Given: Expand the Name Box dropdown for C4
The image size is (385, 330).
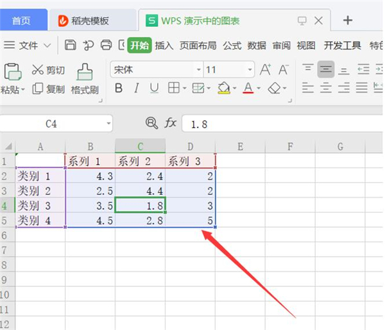Looking at the screenshot, I should 108,123.
